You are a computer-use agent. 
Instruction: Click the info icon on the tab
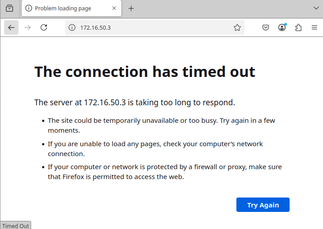[x=29, y=8]
